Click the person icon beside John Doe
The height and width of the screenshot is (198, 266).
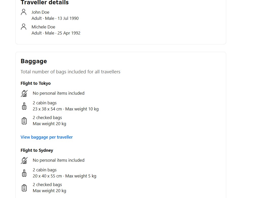[x=24, y=12]
